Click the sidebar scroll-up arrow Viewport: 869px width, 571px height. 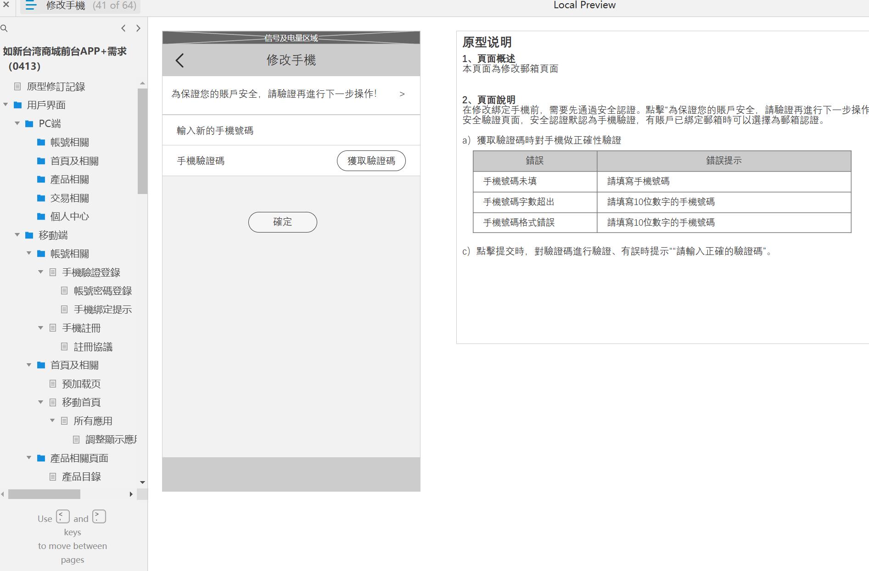(142, 83)
